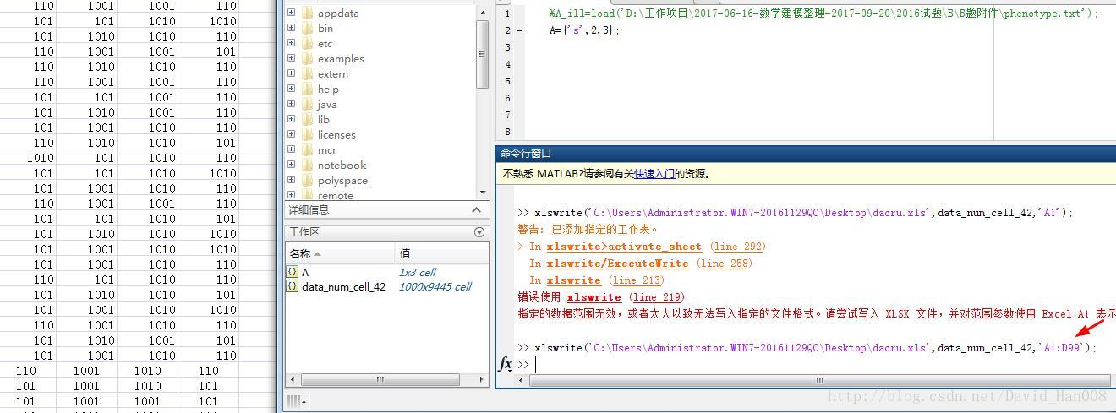
Task: Click the appdata folder icon
Action: 307,13
